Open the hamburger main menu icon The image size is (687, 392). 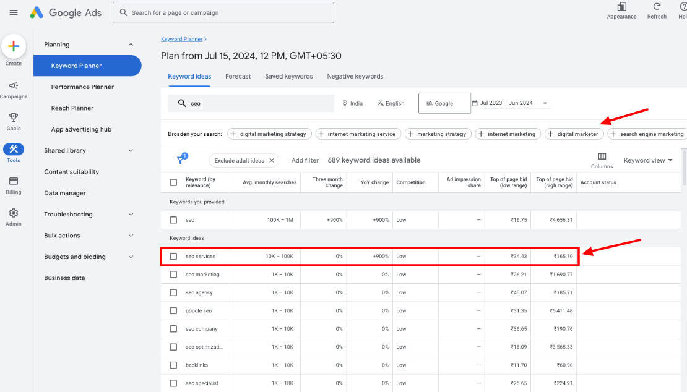tap(14, 12)
